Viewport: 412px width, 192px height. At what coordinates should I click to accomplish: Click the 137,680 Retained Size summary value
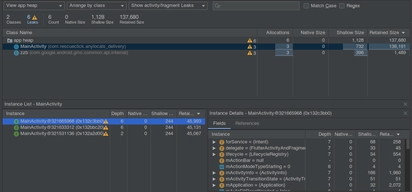[x=129, y=17]
